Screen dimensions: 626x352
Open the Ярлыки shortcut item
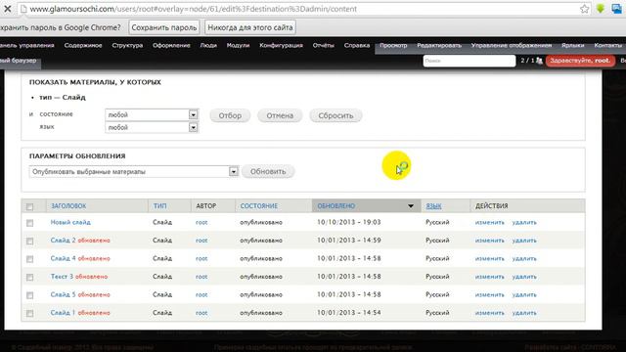573,46
